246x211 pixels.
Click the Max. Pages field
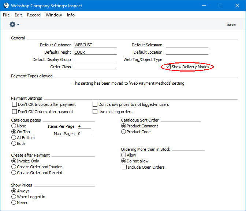point(85,134)
